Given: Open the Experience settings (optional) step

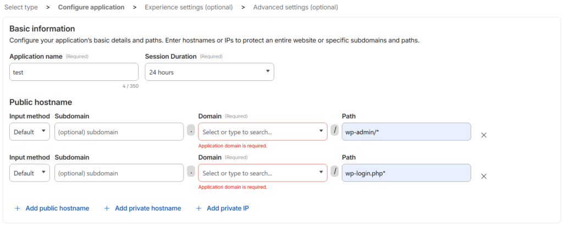Looking at the screenshot, I should coord(189,7).
